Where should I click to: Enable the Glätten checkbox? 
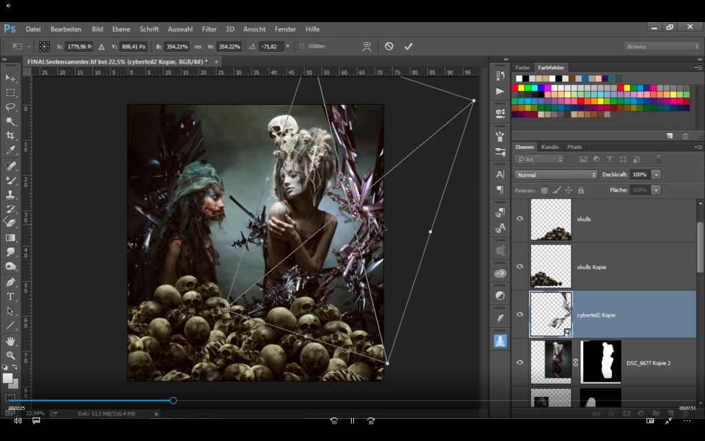tap(302, 46)
